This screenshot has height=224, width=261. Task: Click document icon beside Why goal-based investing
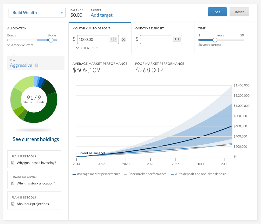coord(13,163)
